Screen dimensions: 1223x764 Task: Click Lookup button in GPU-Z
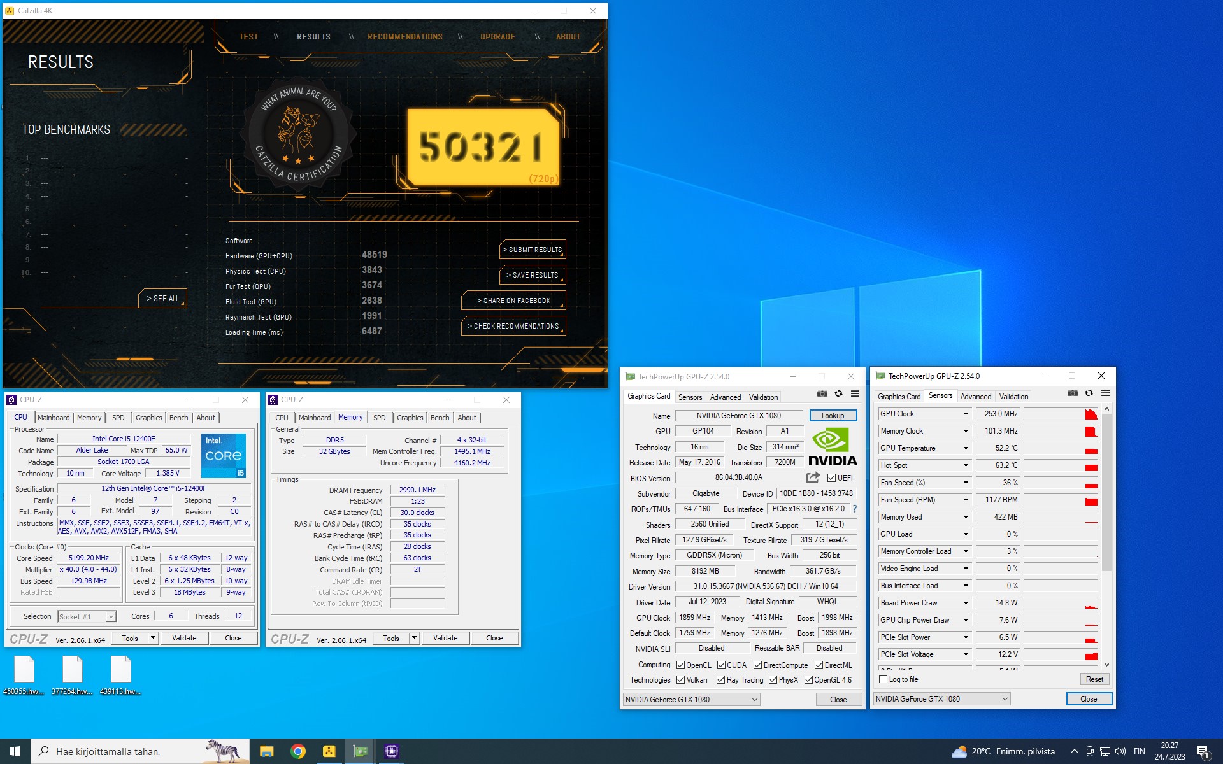[833, 416]
